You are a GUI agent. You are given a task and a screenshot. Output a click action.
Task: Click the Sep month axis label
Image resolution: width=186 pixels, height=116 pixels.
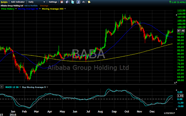point(114,111)
